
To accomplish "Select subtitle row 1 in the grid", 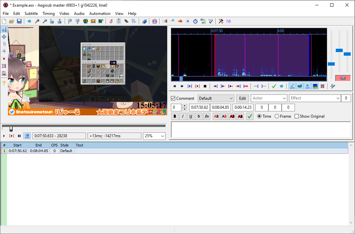I will pyautogui.click(x=175, y=151).
